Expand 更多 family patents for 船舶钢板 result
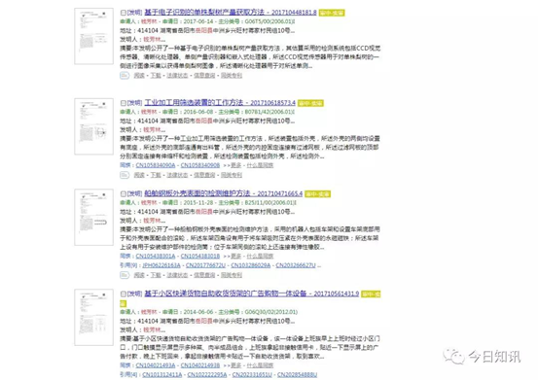538x380 pixels. click(x=235, y=256)
